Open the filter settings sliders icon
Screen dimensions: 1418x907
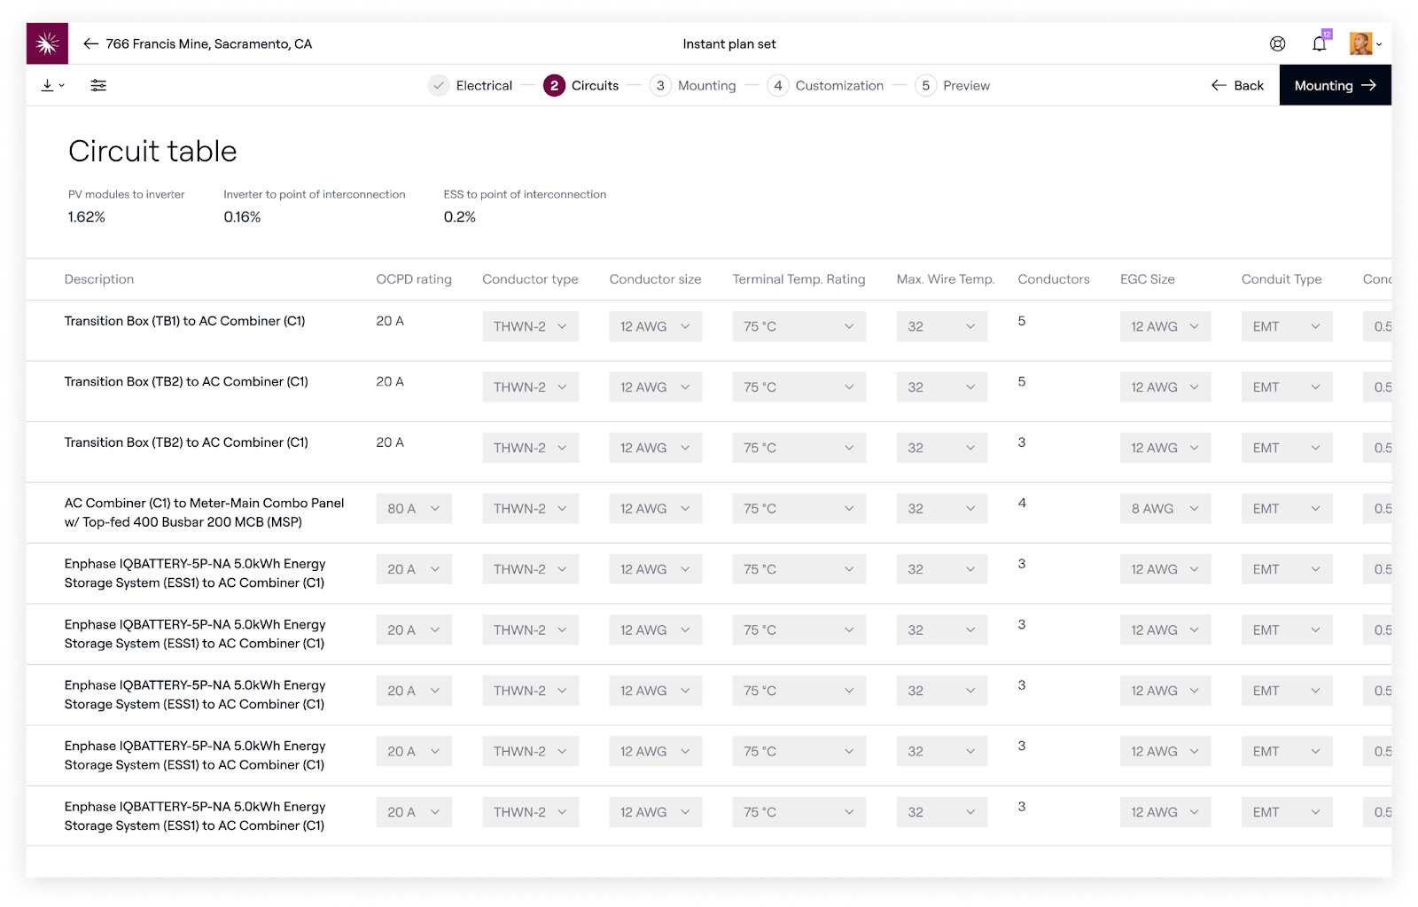pyautogui.click(x=98, y=85)
